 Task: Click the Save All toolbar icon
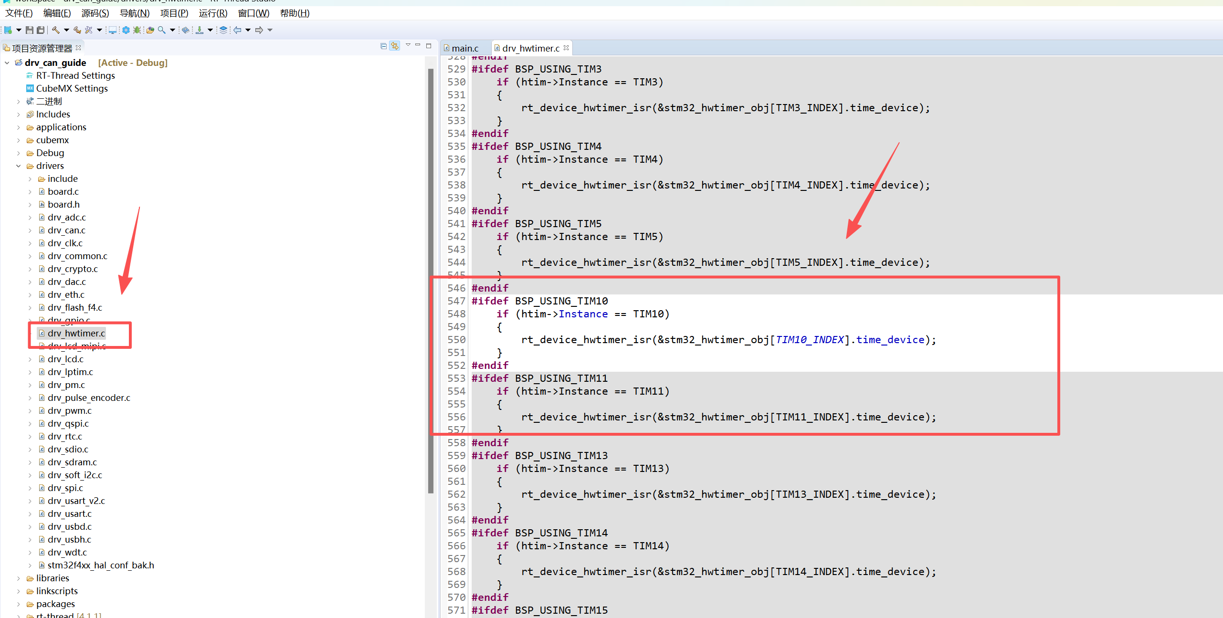click(41, 30)
